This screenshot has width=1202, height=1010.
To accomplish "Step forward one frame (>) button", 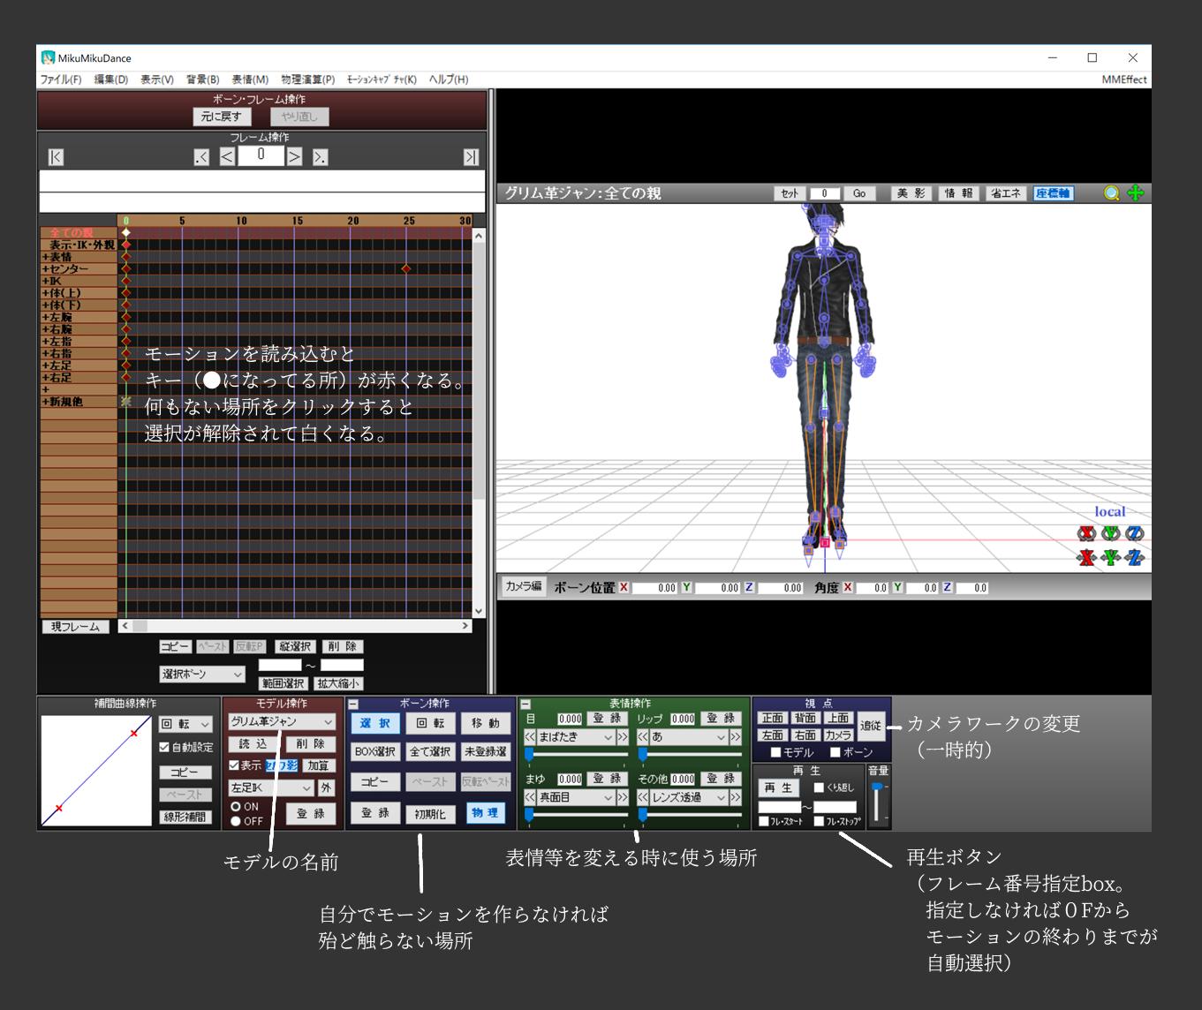I will point(295,157).
